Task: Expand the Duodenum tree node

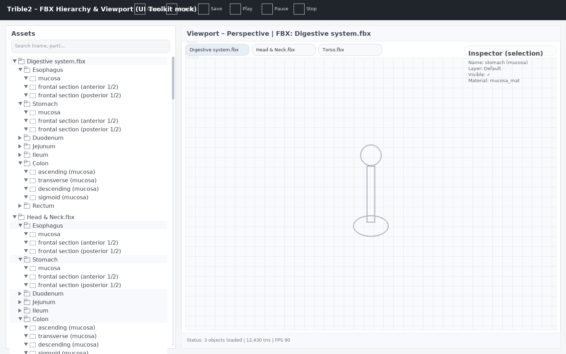Action: click(20, 138)
